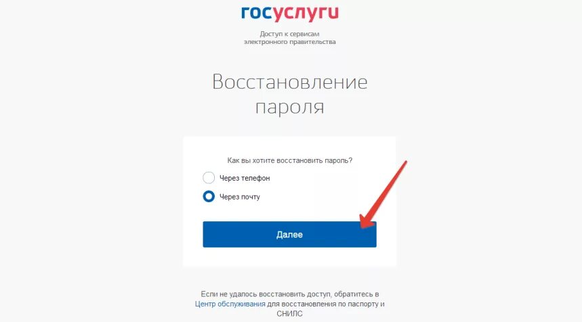
Task: Click the 'Восстановление пароля' page heading
Action: 290,94
